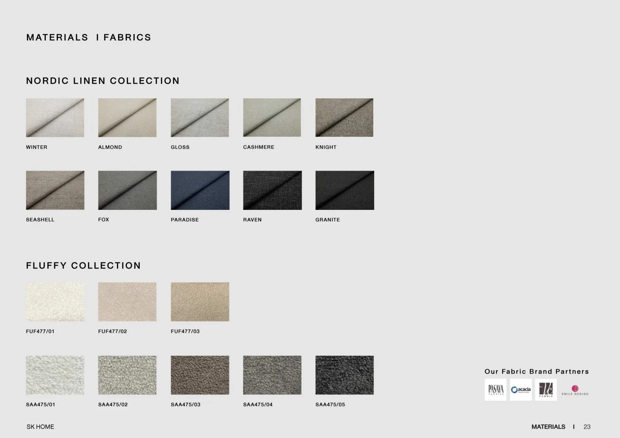Choose the FUF477/01 fluffy swatch
The image size is (620, 438).
[55, 302]
